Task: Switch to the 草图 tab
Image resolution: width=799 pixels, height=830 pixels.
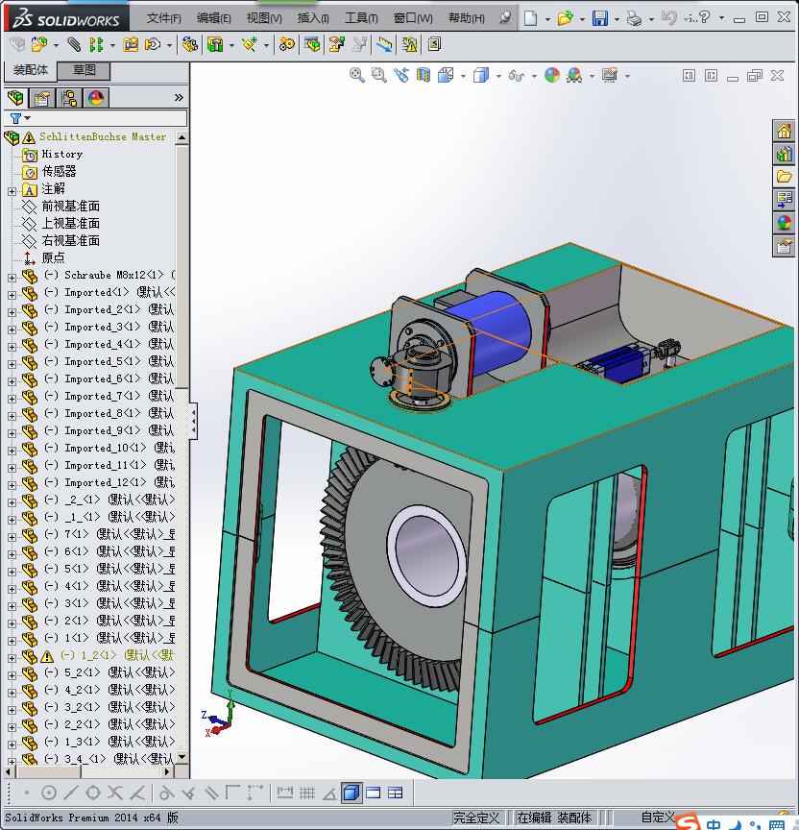Action: pos(84,71)
